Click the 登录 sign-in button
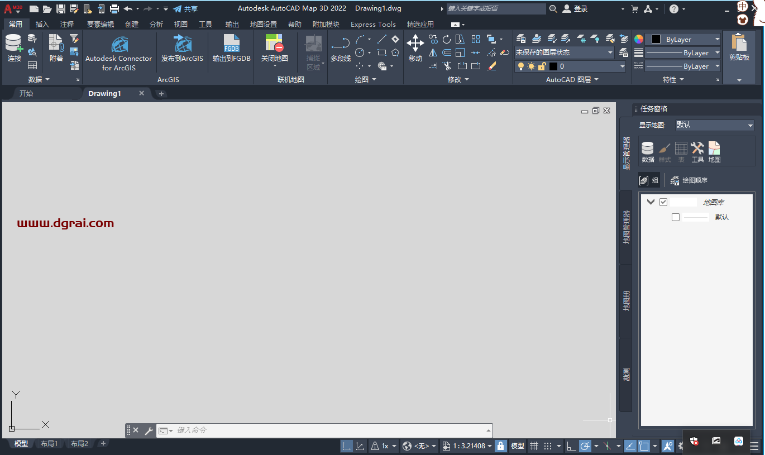The image size is (765, 455). 575,9
